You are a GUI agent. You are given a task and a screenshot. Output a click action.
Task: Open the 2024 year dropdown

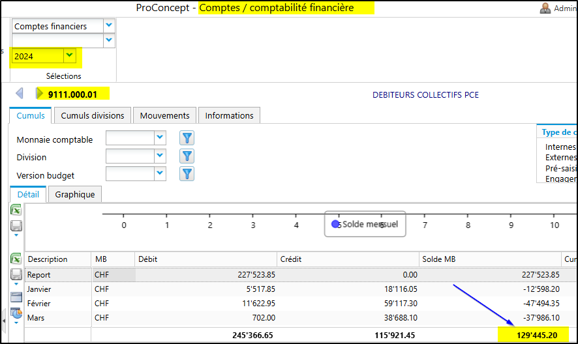(69, 55)
